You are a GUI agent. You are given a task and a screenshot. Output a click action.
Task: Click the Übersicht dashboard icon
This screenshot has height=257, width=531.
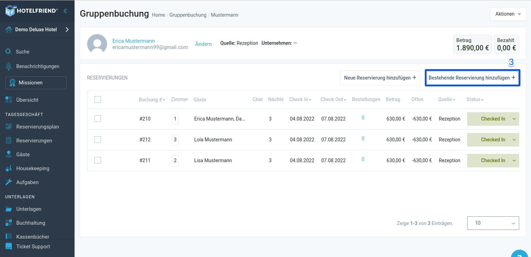[x=9, y=100]
